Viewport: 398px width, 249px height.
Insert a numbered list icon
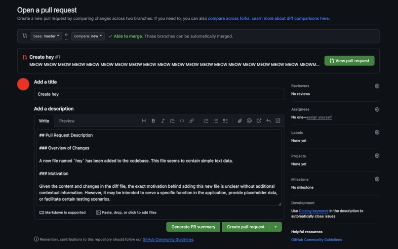click(x=206, y=121)
